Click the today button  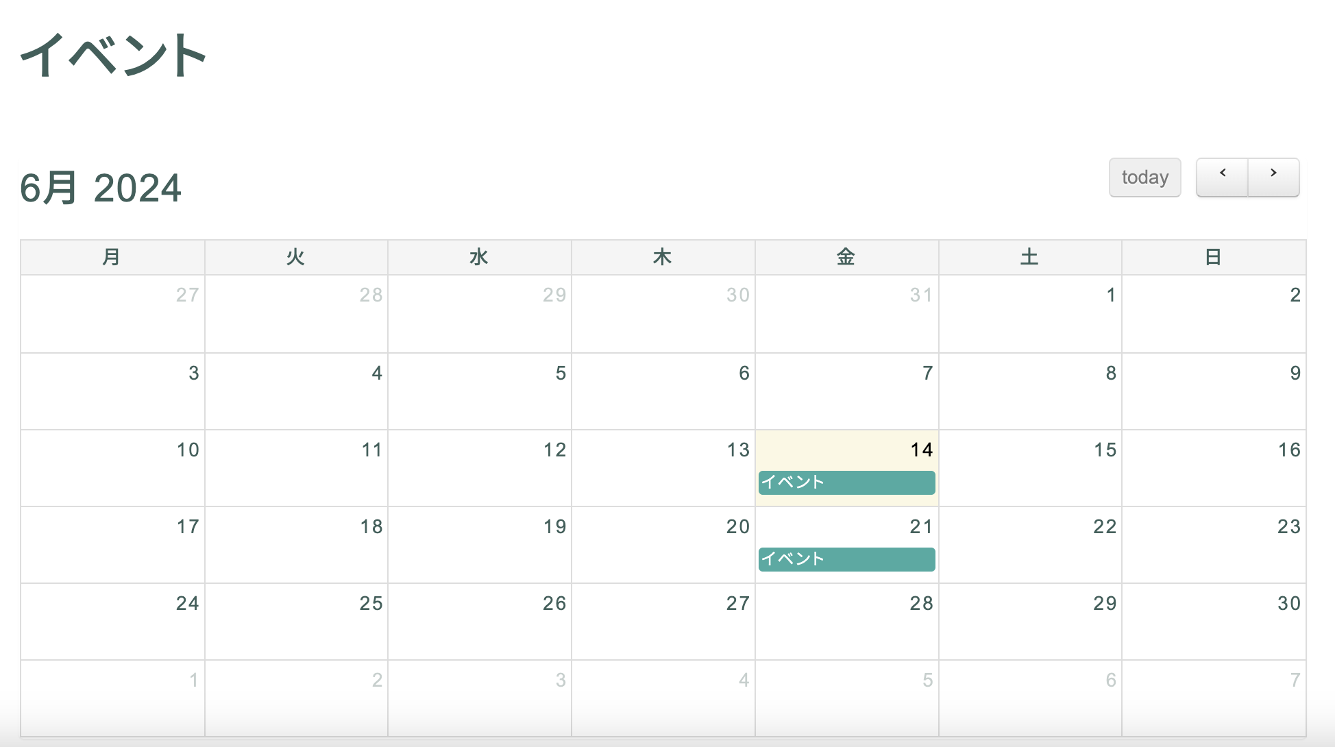click(1144, 177)
